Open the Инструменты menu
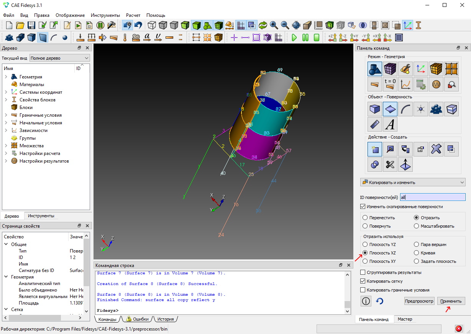The width and height of the screenshot is (471, 334). pyautogui.click(x=105, y=15)
